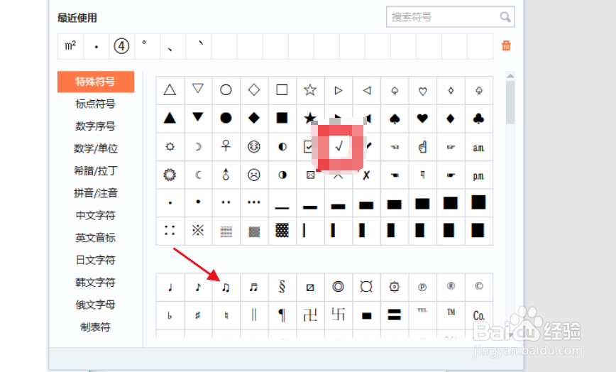Insert the double circle ◎ symbol

(339, 288)
